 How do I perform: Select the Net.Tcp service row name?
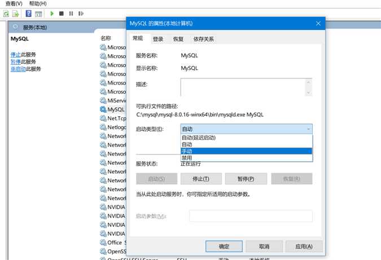click(117, 118)
